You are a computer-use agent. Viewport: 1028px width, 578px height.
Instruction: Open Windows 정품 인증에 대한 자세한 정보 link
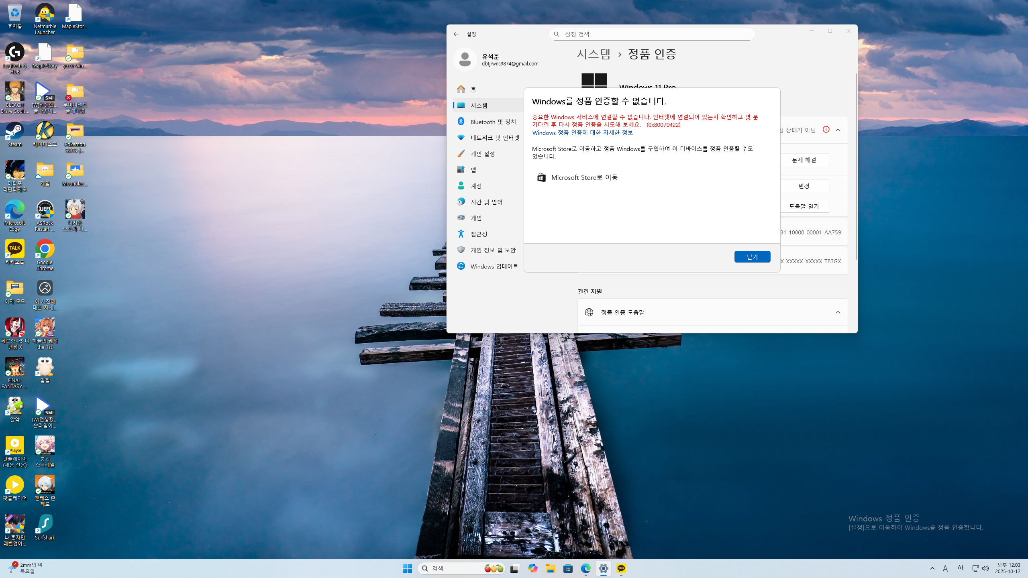582,133
